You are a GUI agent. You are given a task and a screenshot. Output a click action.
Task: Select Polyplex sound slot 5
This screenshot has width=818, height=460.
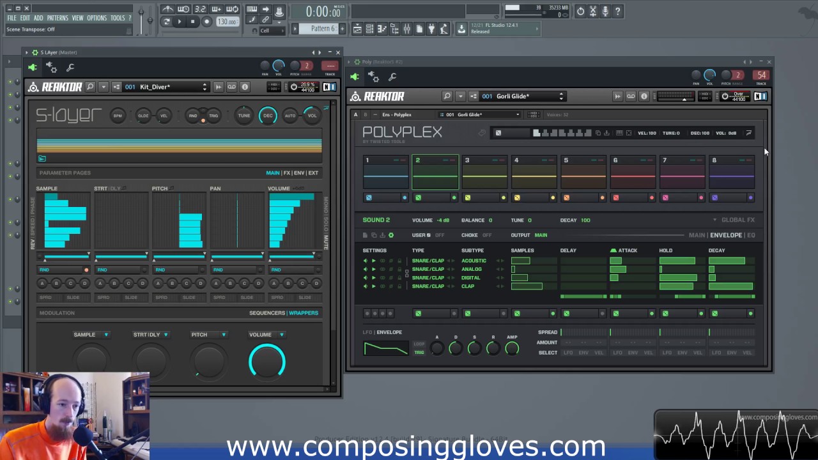coord(583,172)
